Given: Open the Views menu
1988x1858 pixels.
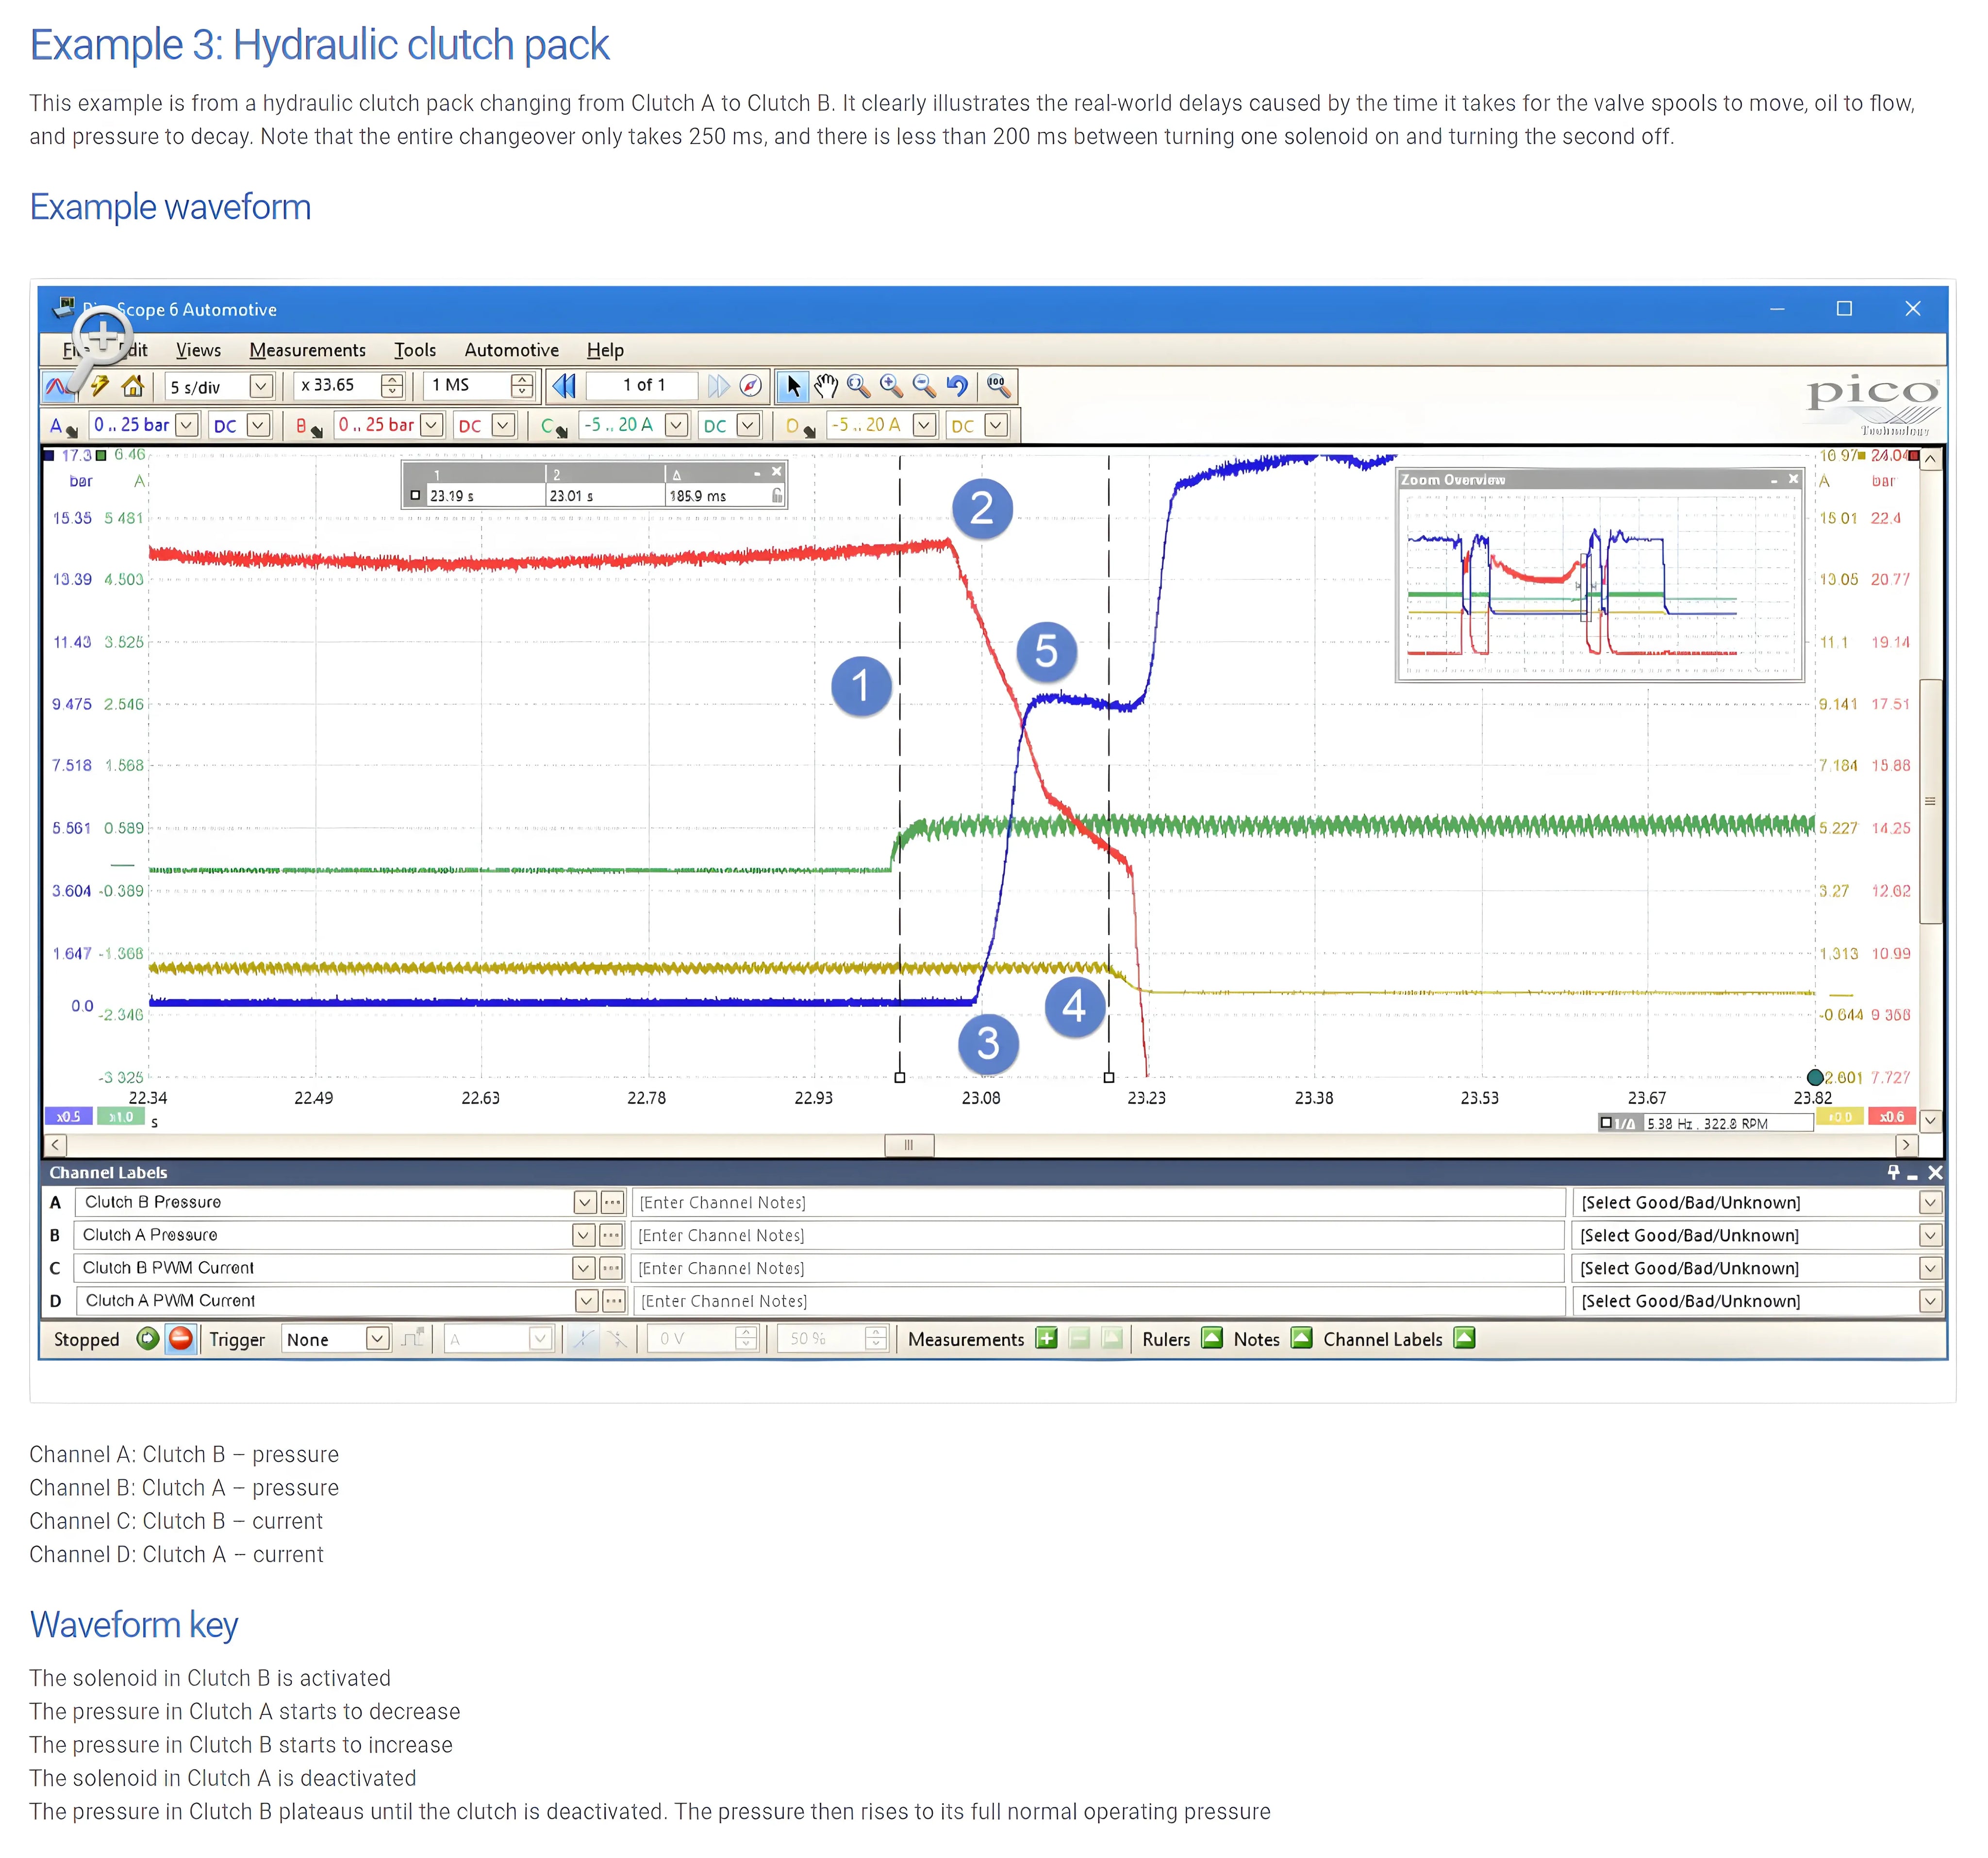Looking at the screenshot, I should pos(198,350).
